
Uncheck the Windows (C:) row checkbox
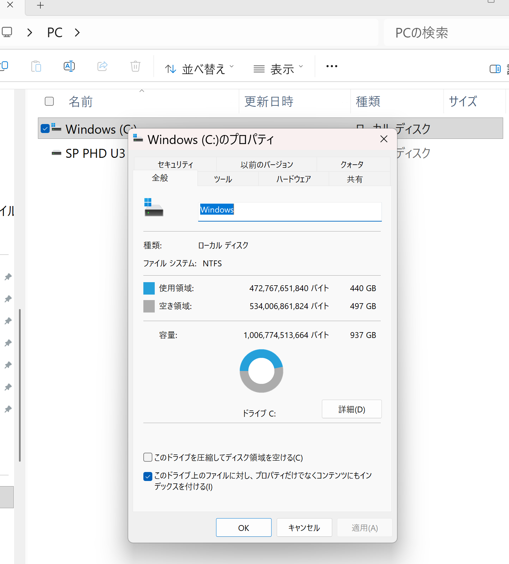pos(45,129)
